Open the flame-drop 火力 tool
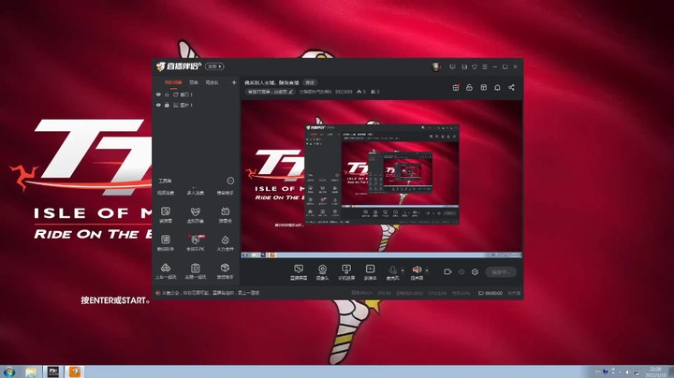This screenshot has width=674, height=378. tap(225, 242)
